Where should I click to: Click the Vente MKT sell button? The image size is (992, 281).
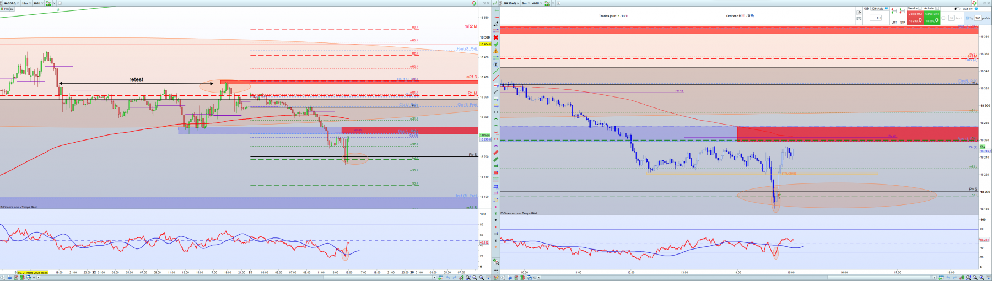point(915,18)
